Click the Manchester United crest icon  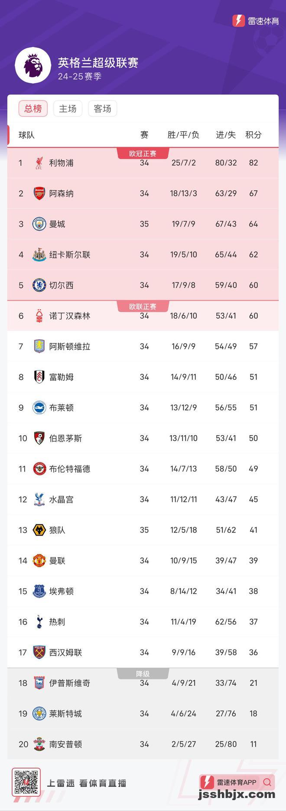pyautogui.click(x=39, y=561)
